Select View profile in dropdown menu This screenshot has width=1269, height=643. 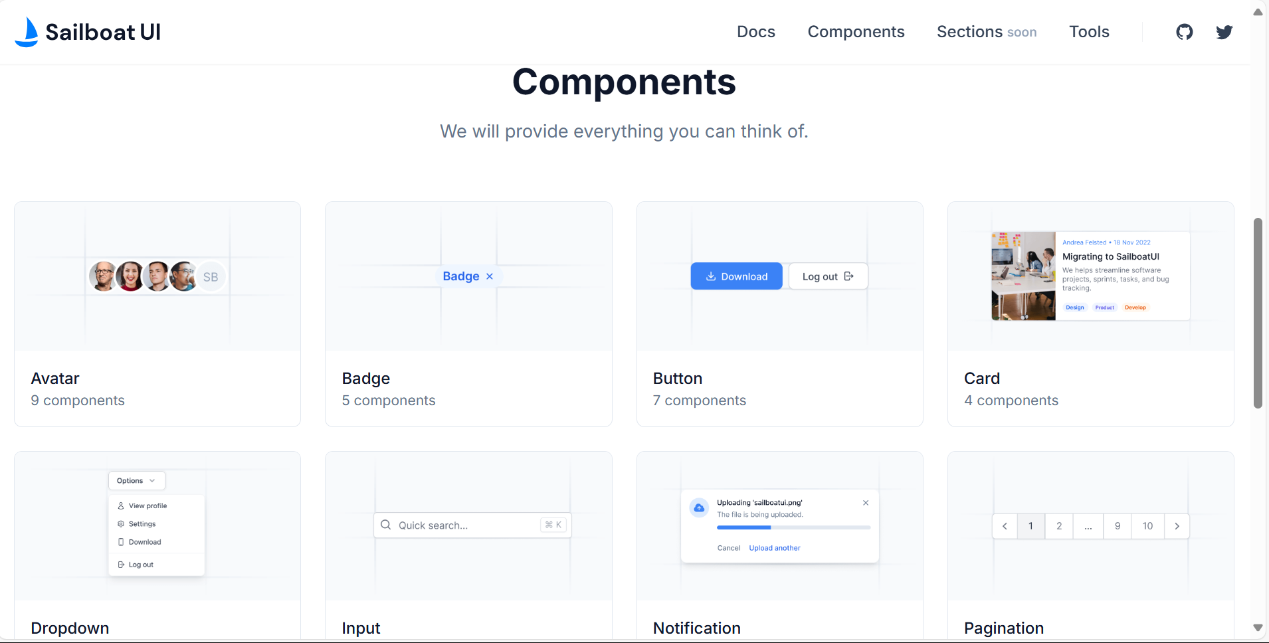coord(157,505)
